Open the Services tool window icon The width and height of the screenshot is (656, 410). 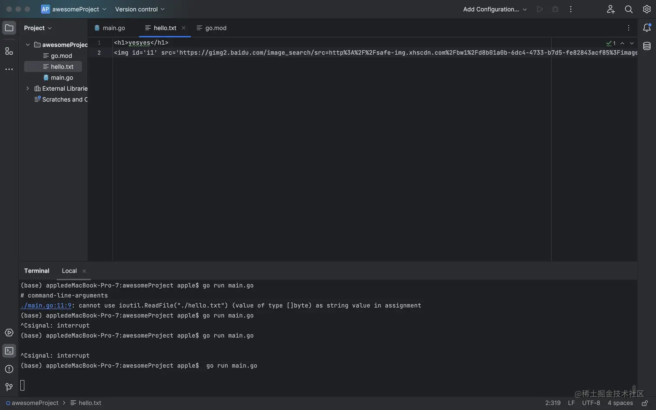coord(9,333)
